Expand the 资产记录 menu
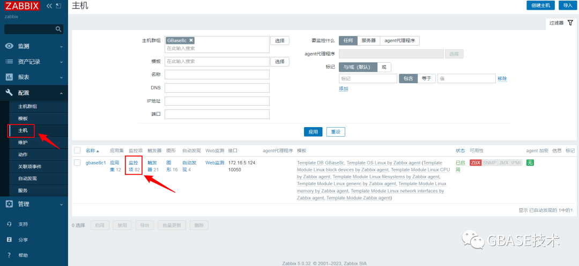 (x=34, y=62)
